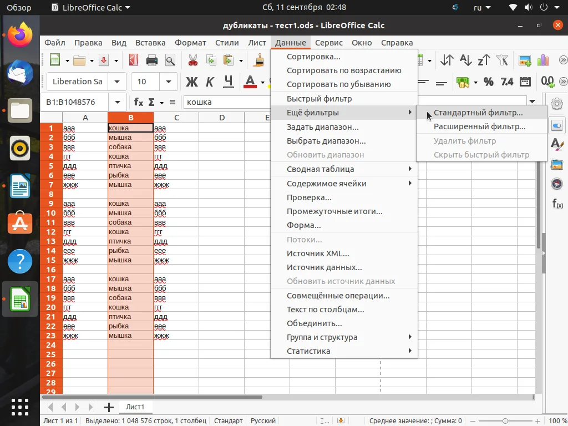Open the font size dropdown
Image resolution: width=568 pixels, height=426 pixels.
point(168,82)
